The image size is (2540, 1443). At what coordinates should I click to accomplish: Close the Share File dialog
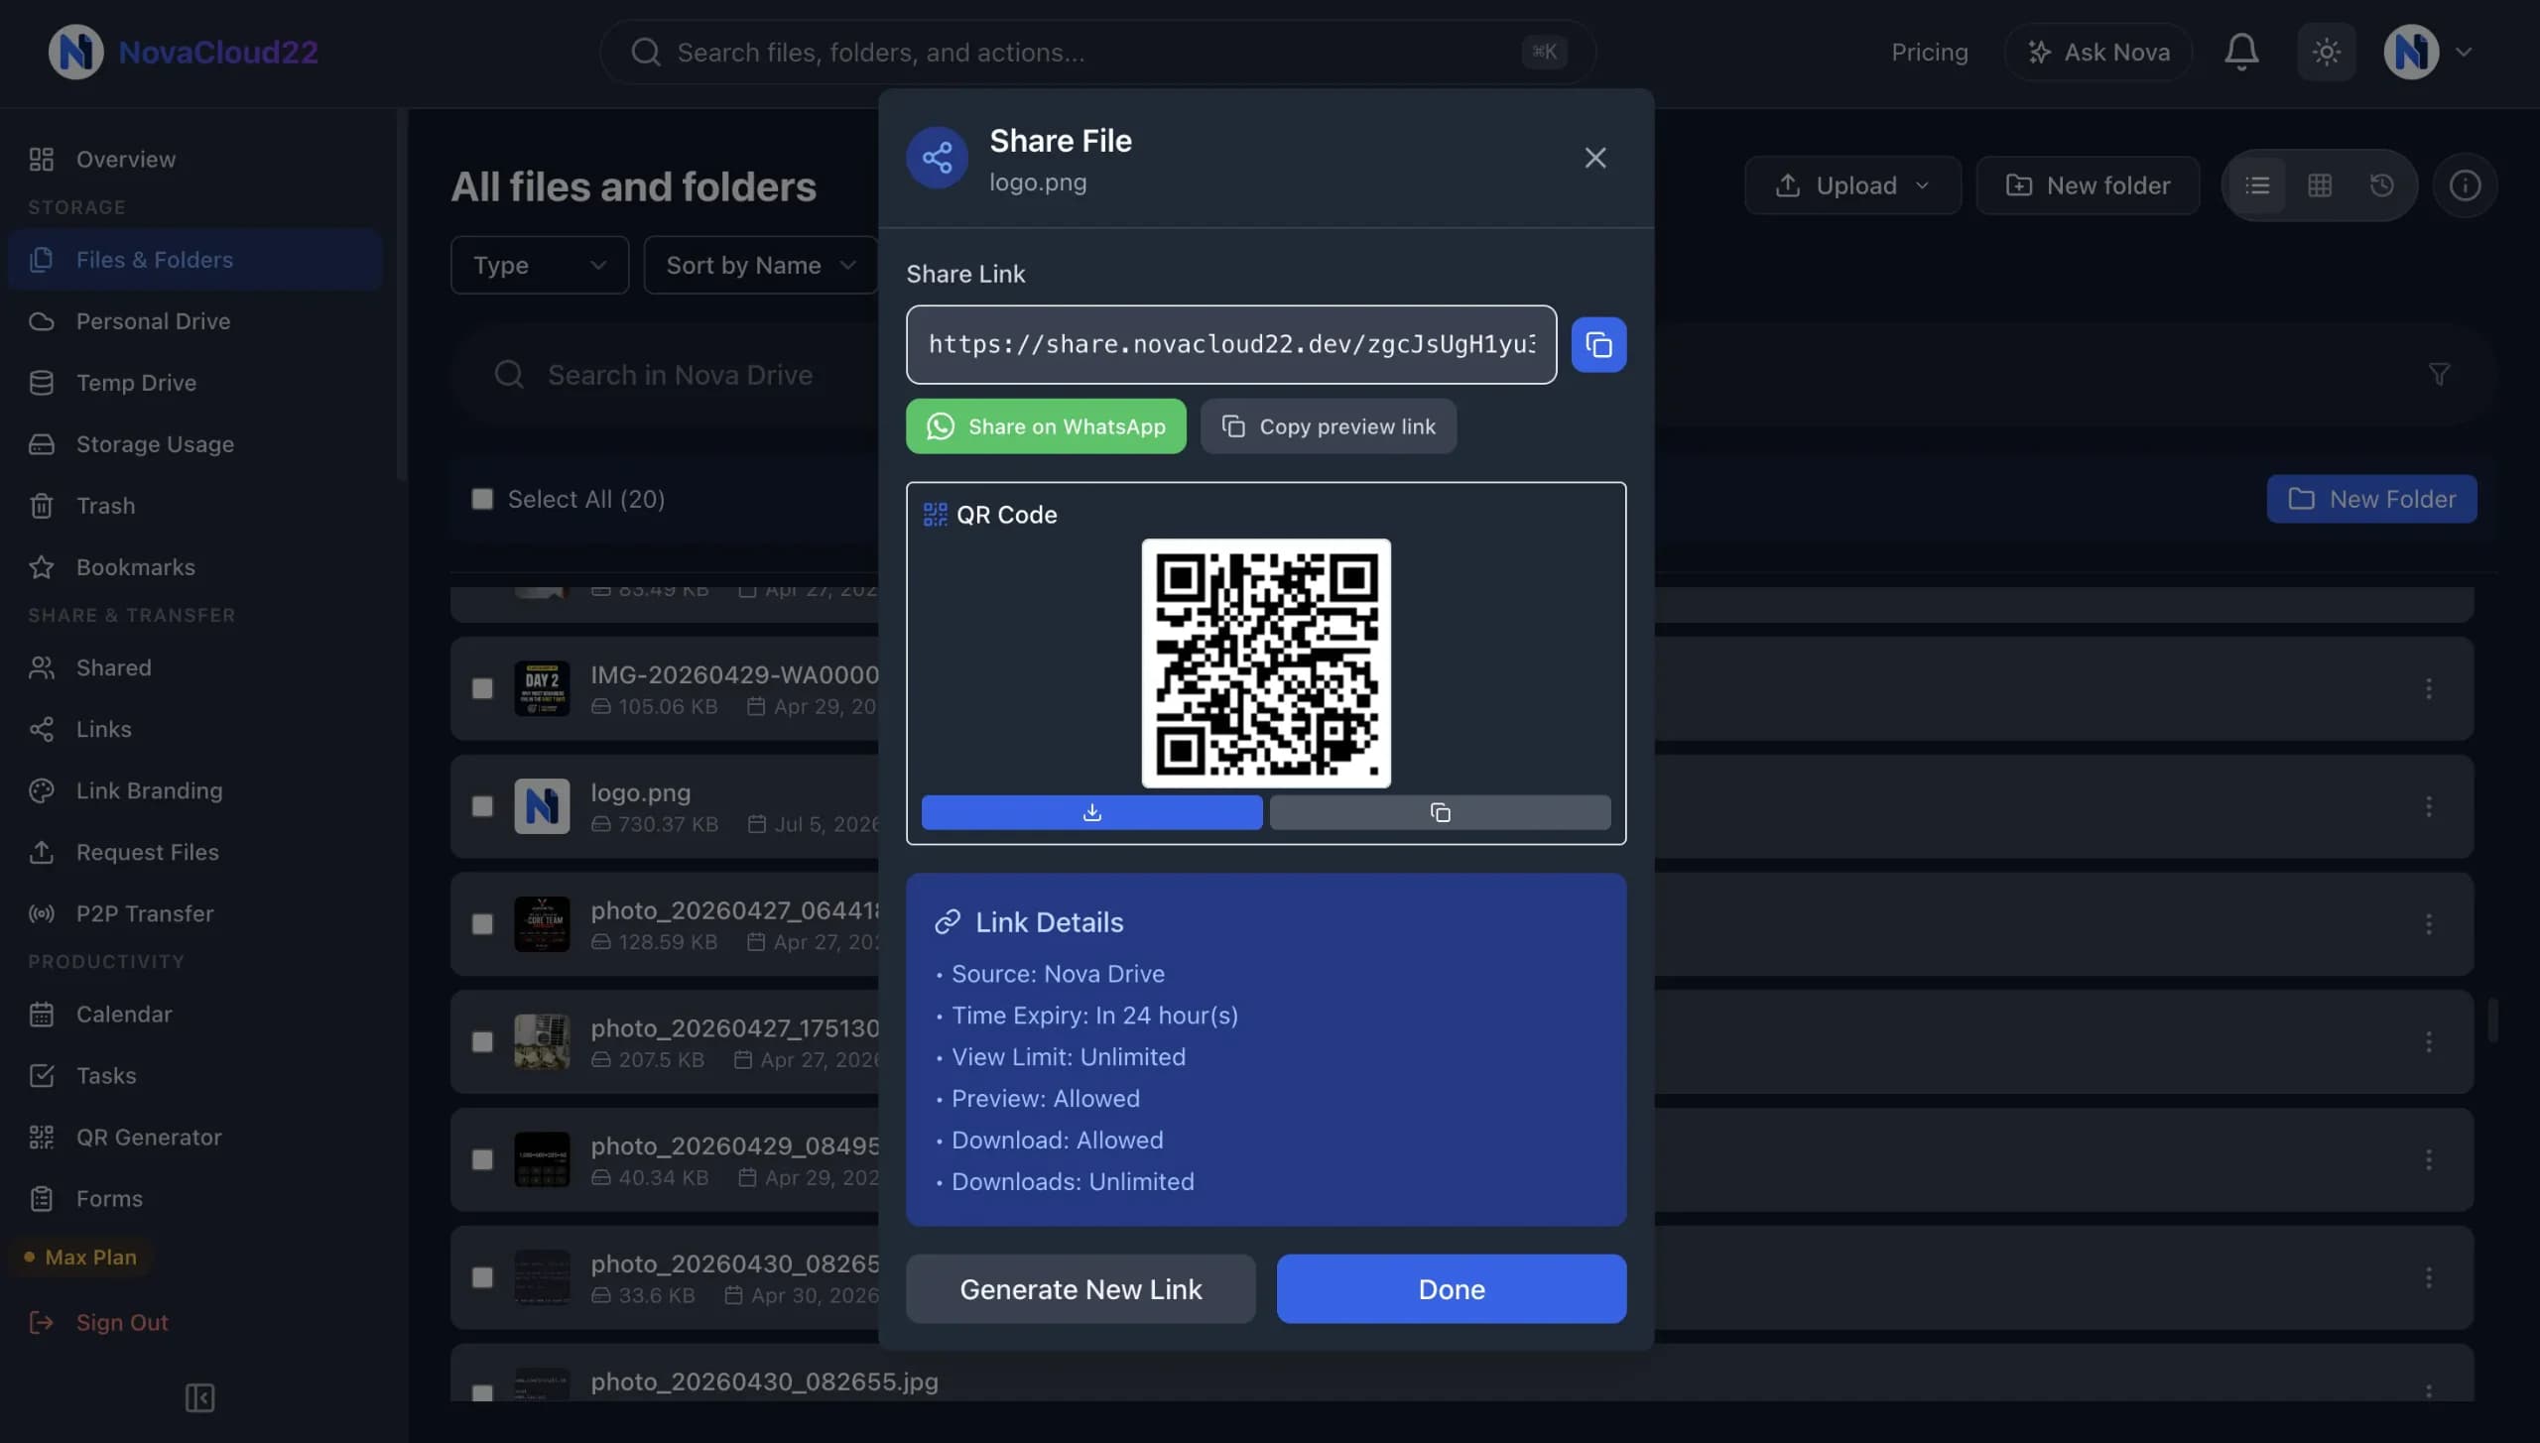pyautogui.click(x=1594, y=158)
